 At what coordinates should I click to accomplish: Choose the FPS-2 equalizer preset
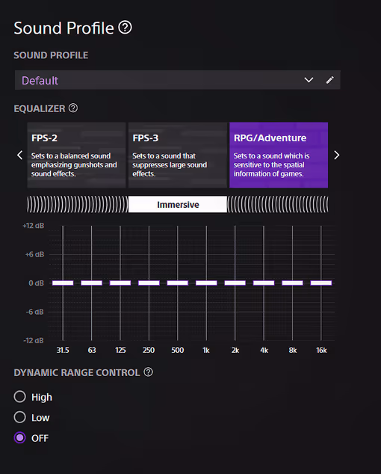tap(76, 155)
